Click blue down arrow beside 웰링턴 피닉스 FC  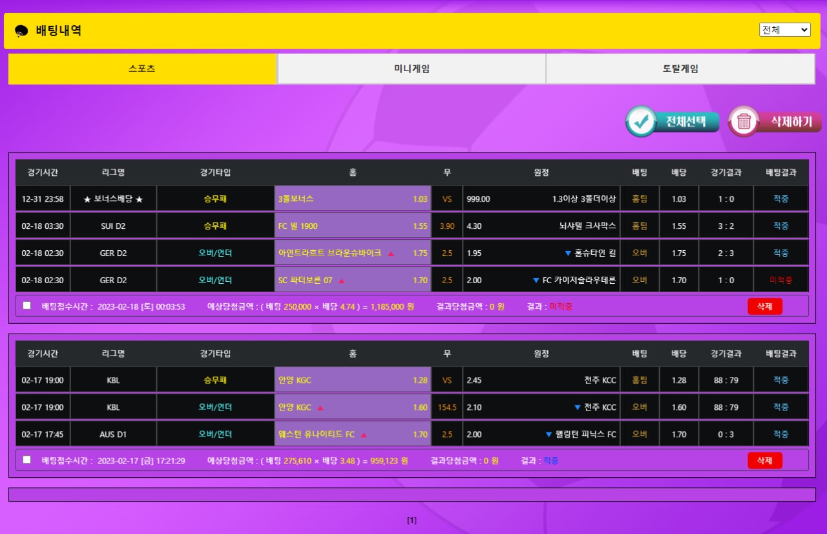pyautogui.click(x=549, y=434)
